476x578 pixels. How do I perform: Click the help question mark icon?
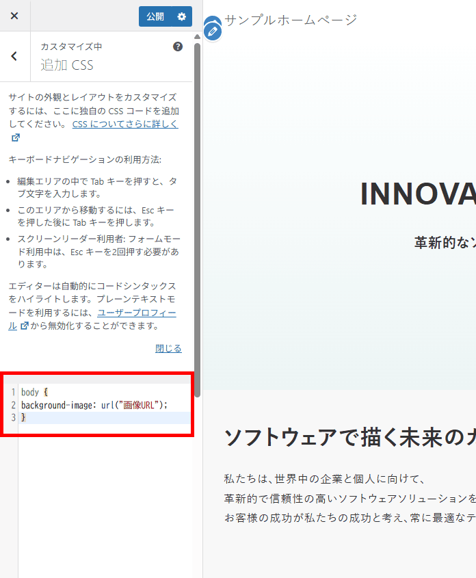[178, 47]
